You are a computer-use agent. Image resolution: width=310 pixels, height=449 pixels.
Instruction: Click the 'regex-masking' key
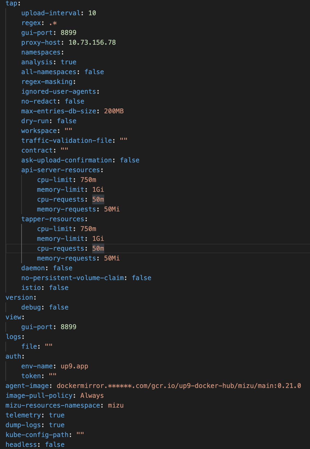pyautogui.click(x=47, y=82)
